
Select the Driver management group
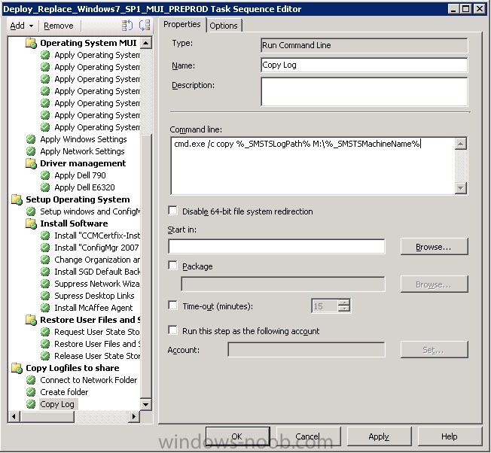(x=83, y=163)
